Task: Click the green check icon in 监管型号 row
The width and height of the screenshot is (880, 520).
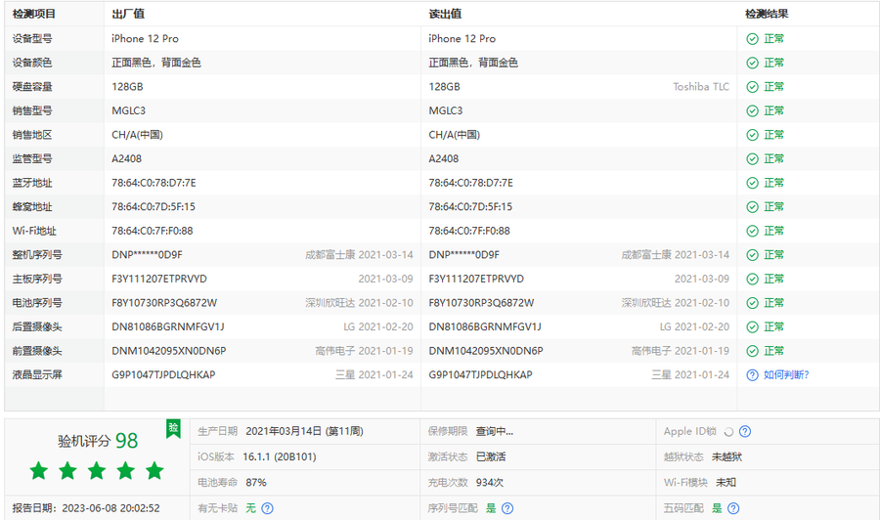Action: pos(752,159)
